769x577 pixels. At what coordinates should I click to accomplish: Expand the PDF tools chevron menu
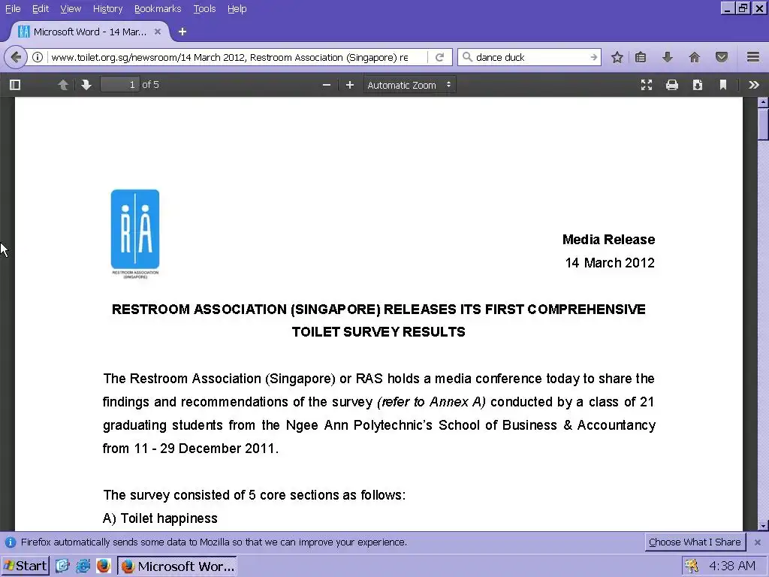tap(754, 85)
